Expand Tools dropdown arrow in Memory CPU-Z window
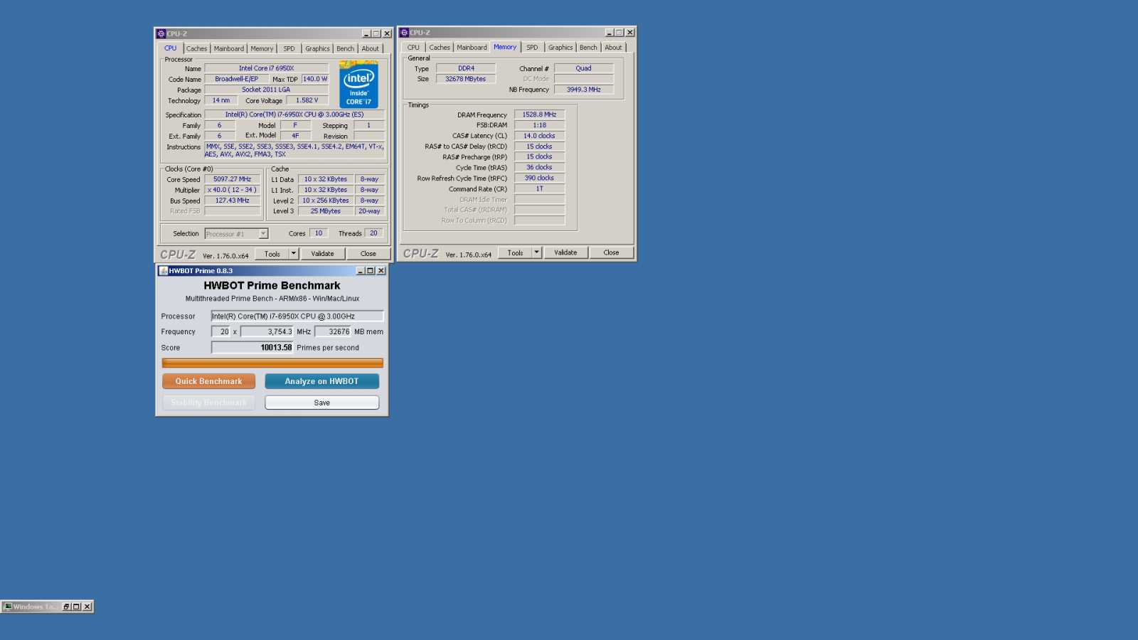Image resolution: width=1138 pixels, height=640 pixels. click(537, 252)
